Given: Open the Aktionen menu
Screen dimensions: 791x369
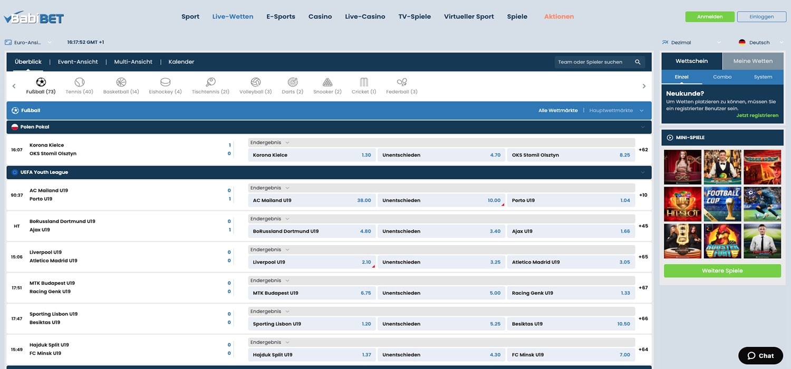Looking at the screenshot, I should pos(559,16).
